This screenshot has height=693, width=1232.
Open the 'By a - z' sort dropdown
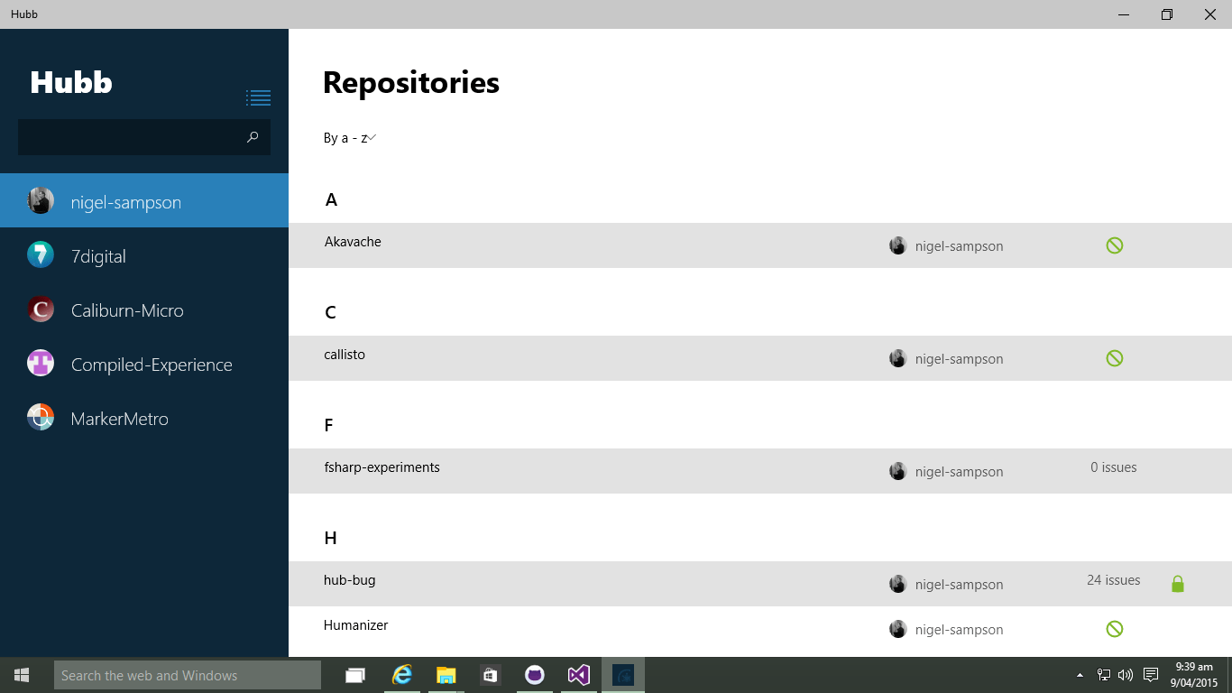[350, 138]
